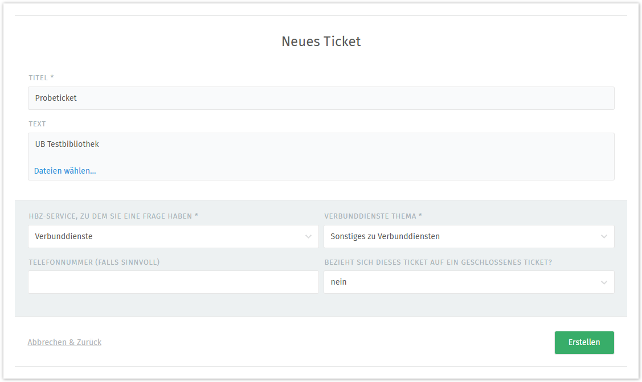Select the "Sonstiges zu Verbunddiensten" value text
The width and height of the screenshot is (642, 382).
coord(385,236)
